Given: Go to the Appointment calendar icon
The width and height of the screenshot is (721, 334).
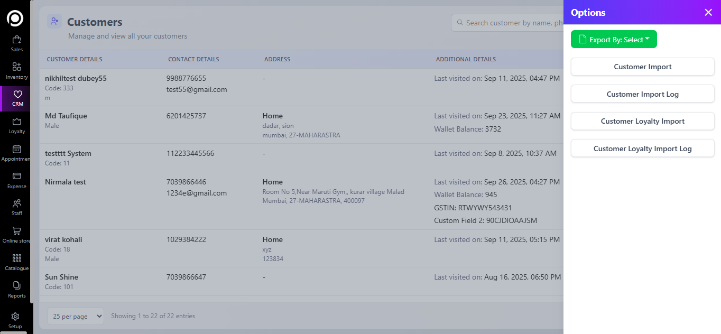Looking at the screenshot, I should [16, 149].
